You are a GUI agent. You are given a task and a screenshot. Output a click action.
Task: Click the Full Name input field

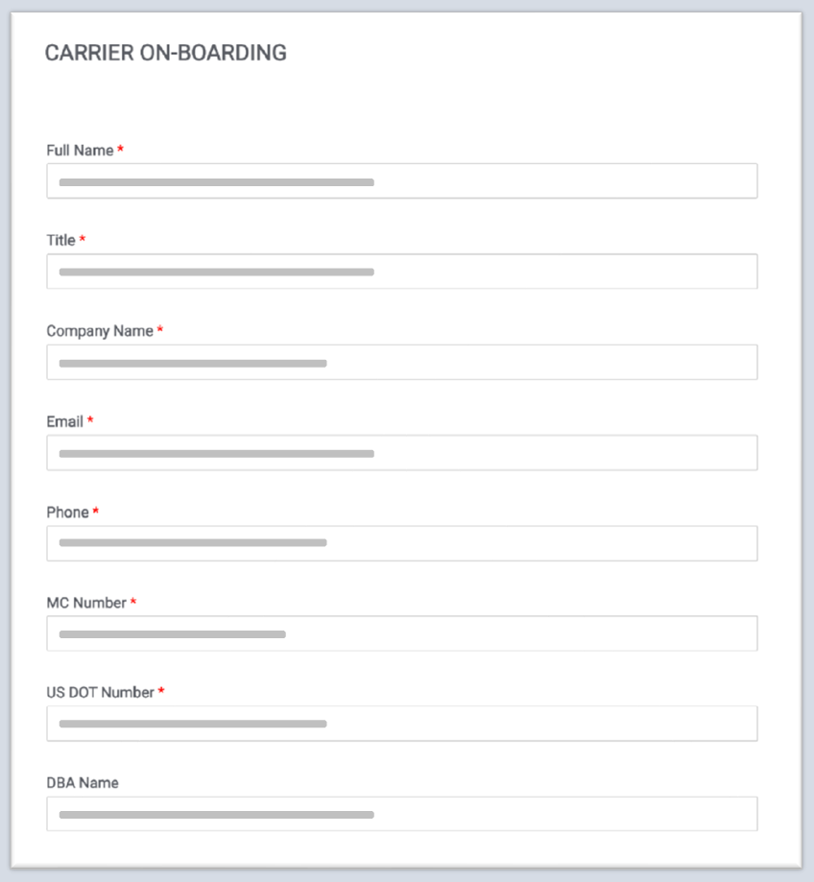[401, 181]
